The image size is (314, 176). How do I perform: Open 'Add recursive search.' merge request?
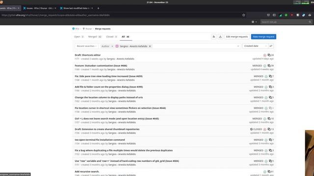pos(87,172)
